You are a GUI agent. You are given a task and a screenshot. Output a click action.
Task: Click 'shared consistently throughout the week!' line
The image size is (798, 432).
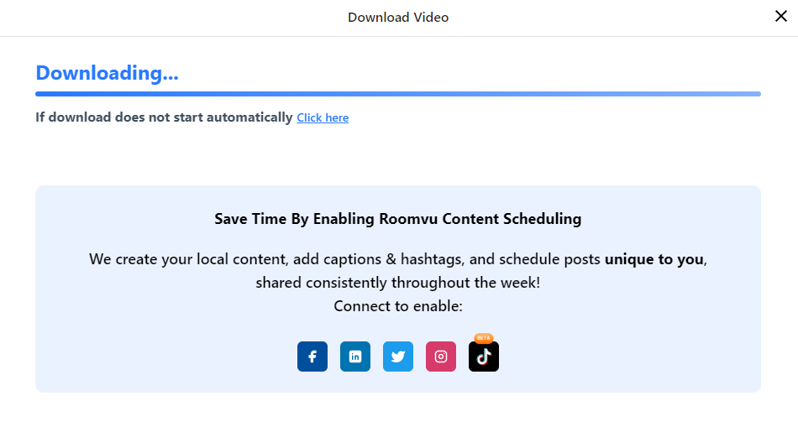tap(397, 283)
